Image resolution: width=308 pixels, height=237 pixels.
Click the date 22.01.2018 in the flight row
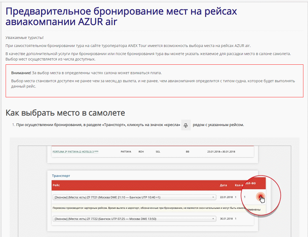(226, 197)
